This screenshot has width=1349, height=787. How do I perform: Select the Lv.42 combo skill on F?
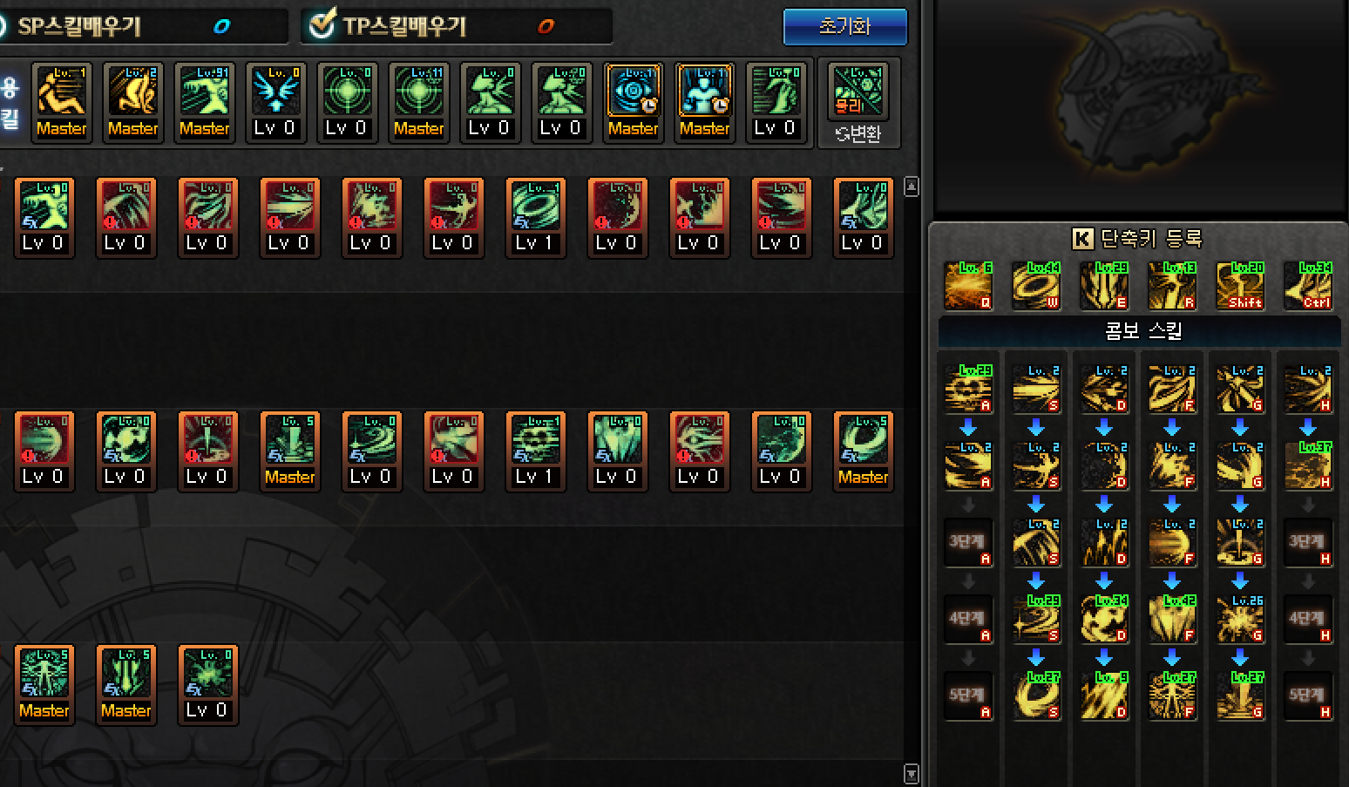pyautogui.click(x=1172, y=620)
